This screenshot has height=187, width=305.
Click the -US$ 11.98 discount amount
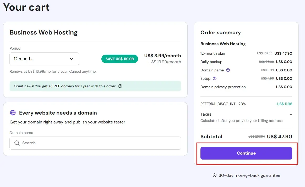coord(284,104)
